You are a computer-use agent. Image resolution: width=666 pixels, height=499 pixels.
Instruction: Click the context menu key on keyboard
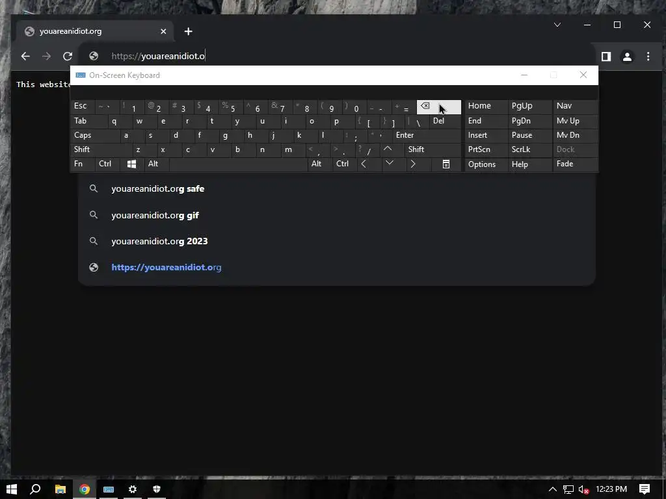point(446,164)
